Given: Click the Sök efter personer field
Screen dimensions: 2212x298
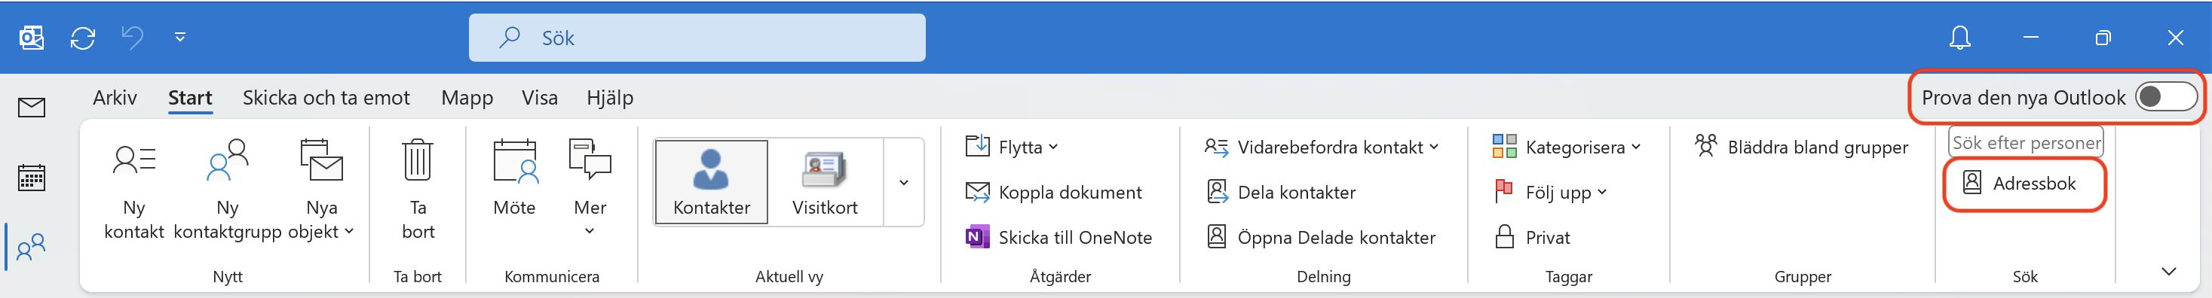Looking at the screenshot, I should point(2027,142).
